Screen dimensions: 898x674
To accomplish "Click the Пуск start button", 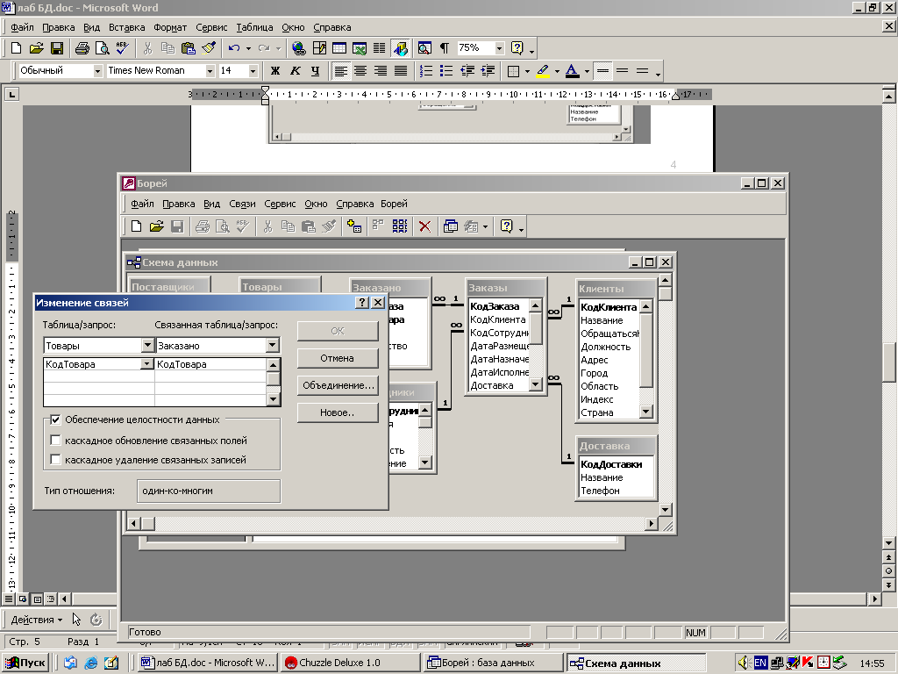I will (25, 663).
